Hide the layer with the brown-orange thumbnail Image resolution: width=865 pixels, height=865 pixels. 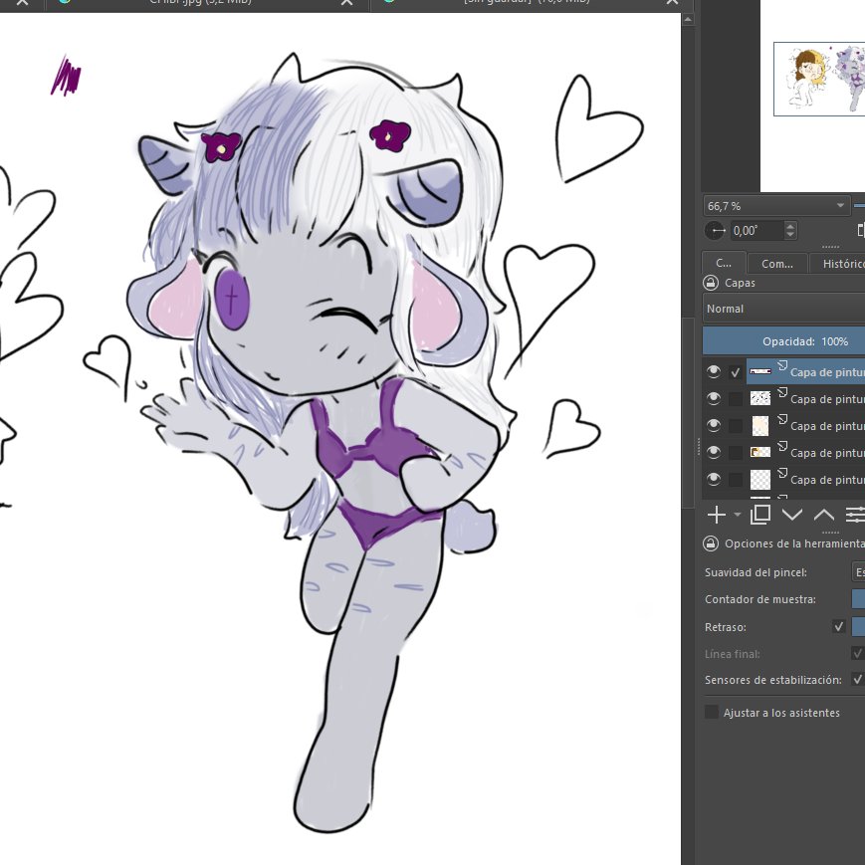point(714,452)
